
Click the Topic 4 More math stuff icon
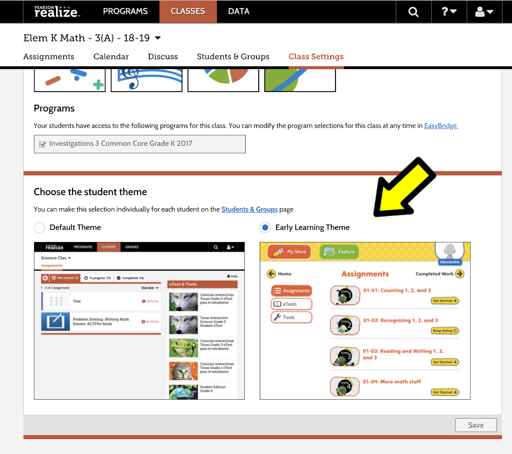345,387
